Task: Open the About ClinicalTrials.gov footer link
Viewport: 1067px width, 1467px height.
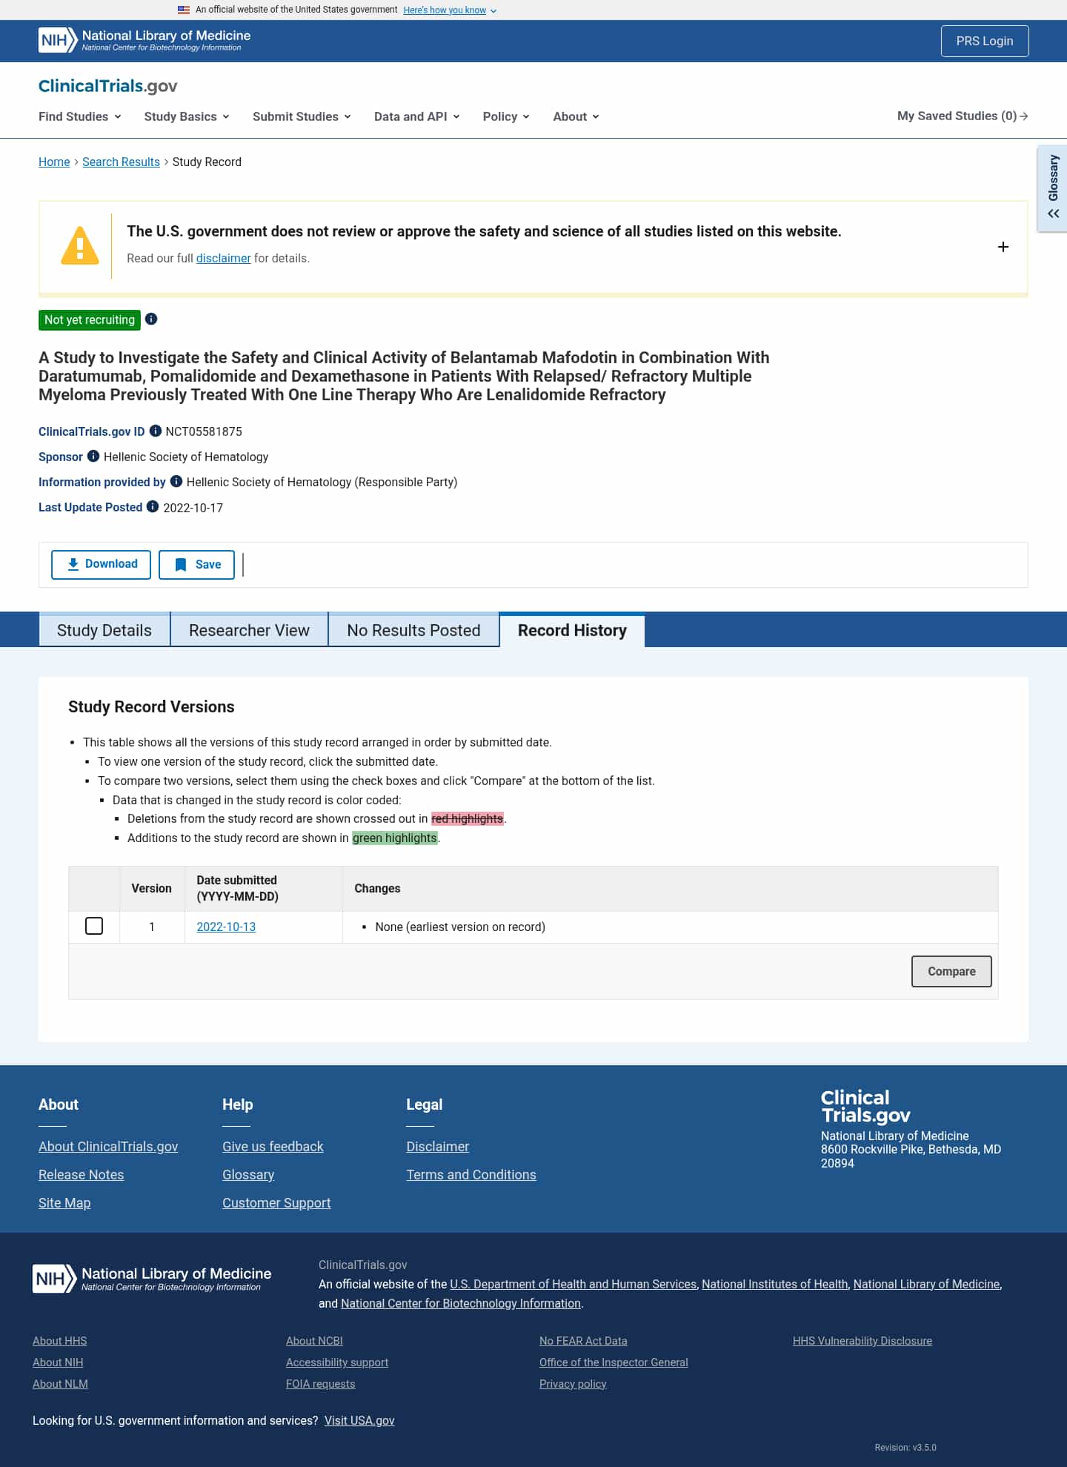Action: 108,1146
